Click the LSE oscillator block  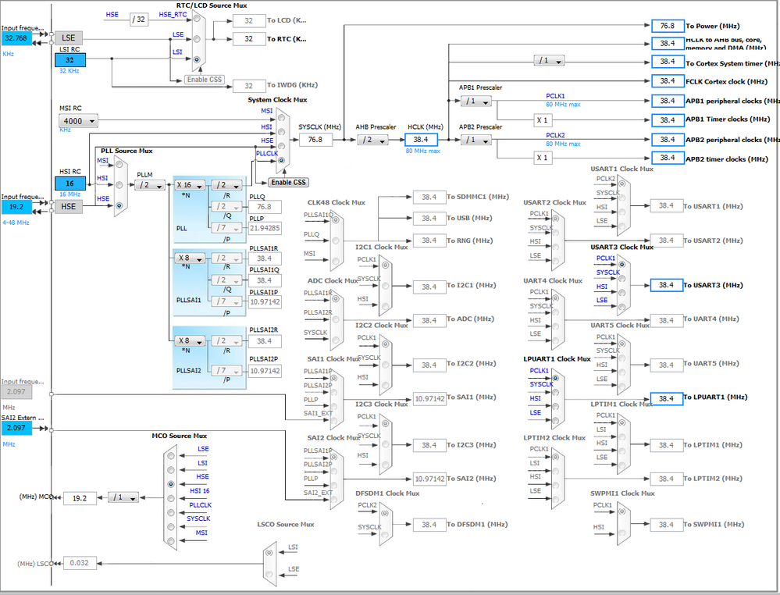(x=69, y=37)
